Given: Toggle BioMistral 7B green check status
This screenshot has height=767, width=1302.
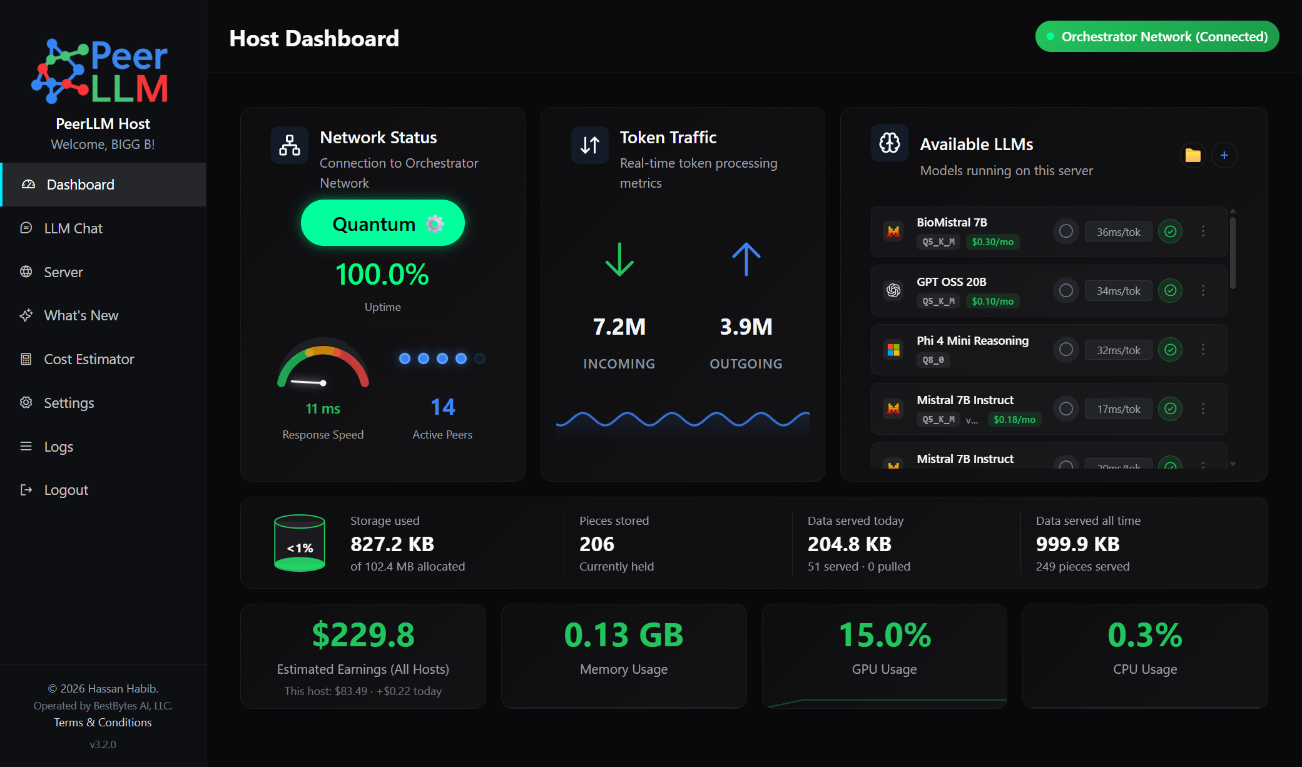Looking at the screenshot, I should point(1171,231).
